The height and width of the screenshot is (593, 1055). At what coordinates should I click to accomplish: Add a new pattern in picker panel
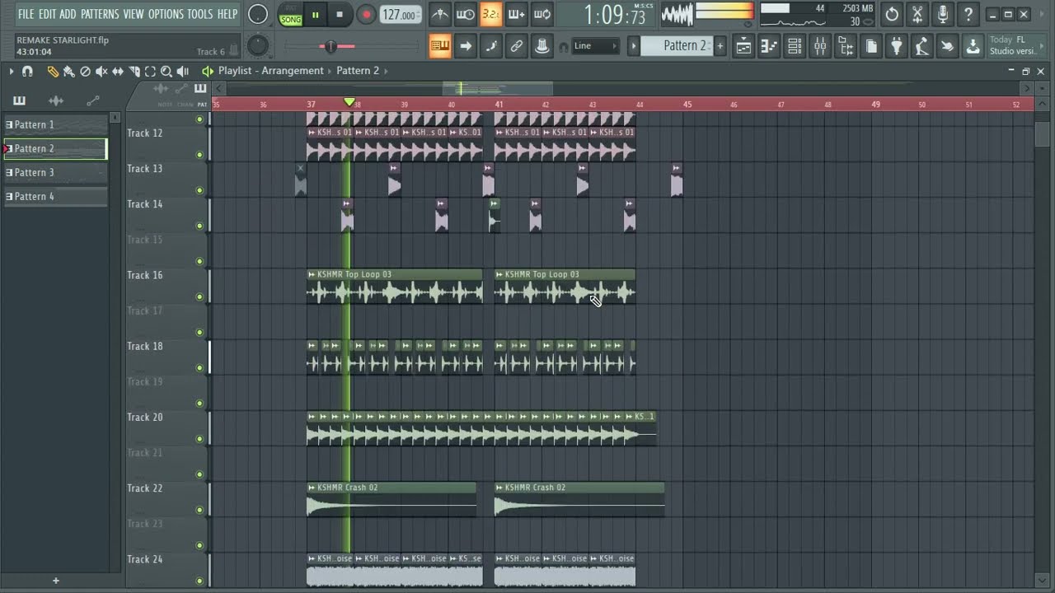tap(56, 581)
